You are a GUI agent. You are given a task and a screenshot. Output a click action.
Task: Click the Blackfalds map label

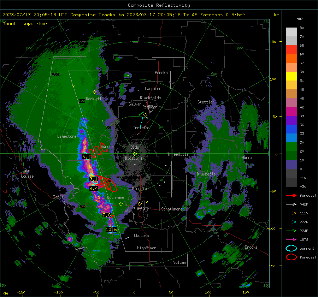click(150, 98)
